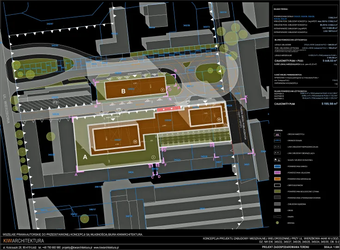This screenshot has height=250, width=340.
Task: Click the KIWIARCHITEKTURA logo in the footer
Action: point(24,241)
